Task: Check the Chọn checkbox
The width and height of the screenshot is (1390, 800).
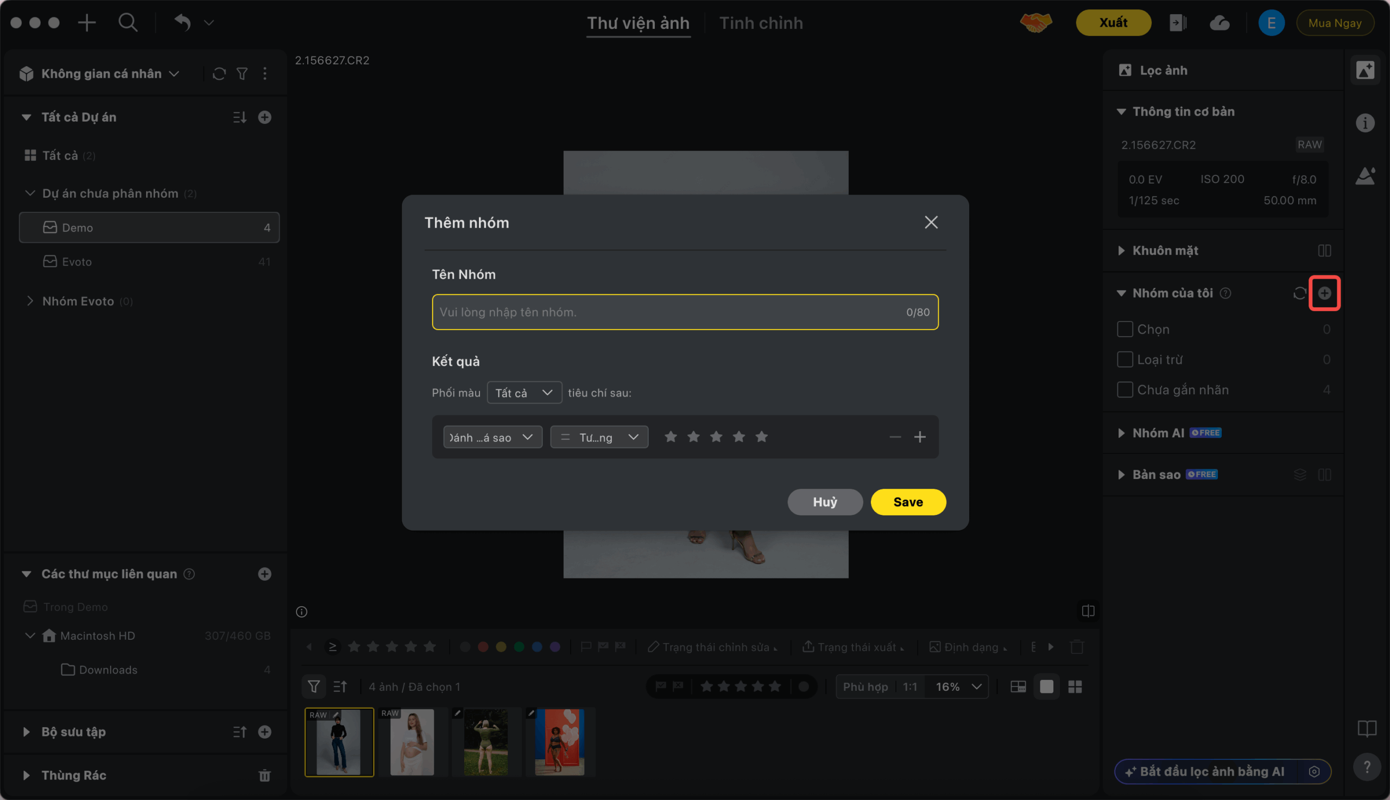Action: 1124,329
